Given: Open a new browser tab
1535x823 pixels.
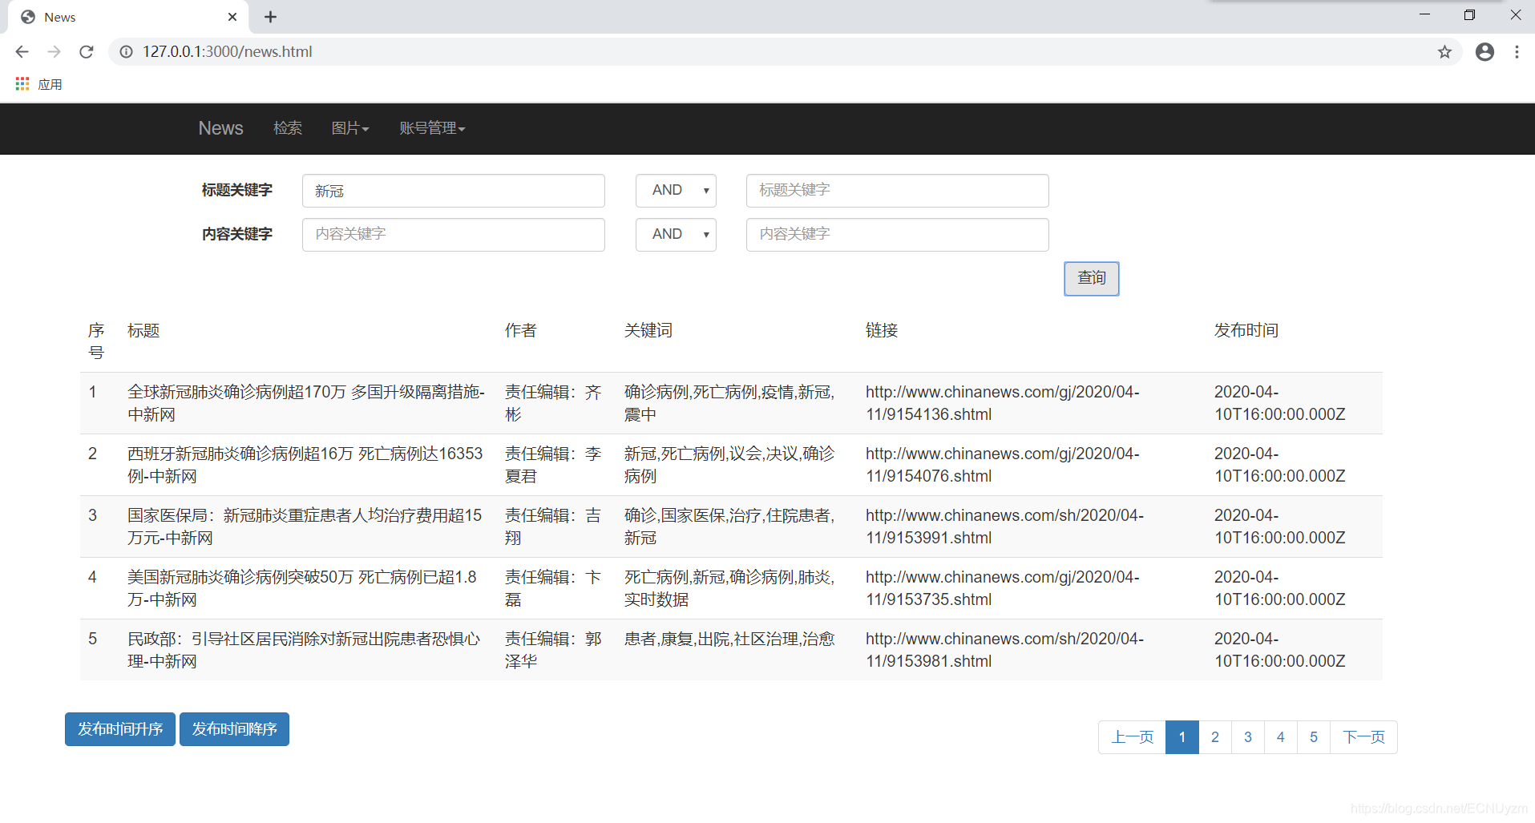Looking at the screenshot, I should (x=270, y=17).
